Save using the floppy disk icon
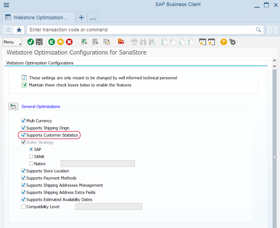The image size is (280, 228). click(x=39, y=42)
